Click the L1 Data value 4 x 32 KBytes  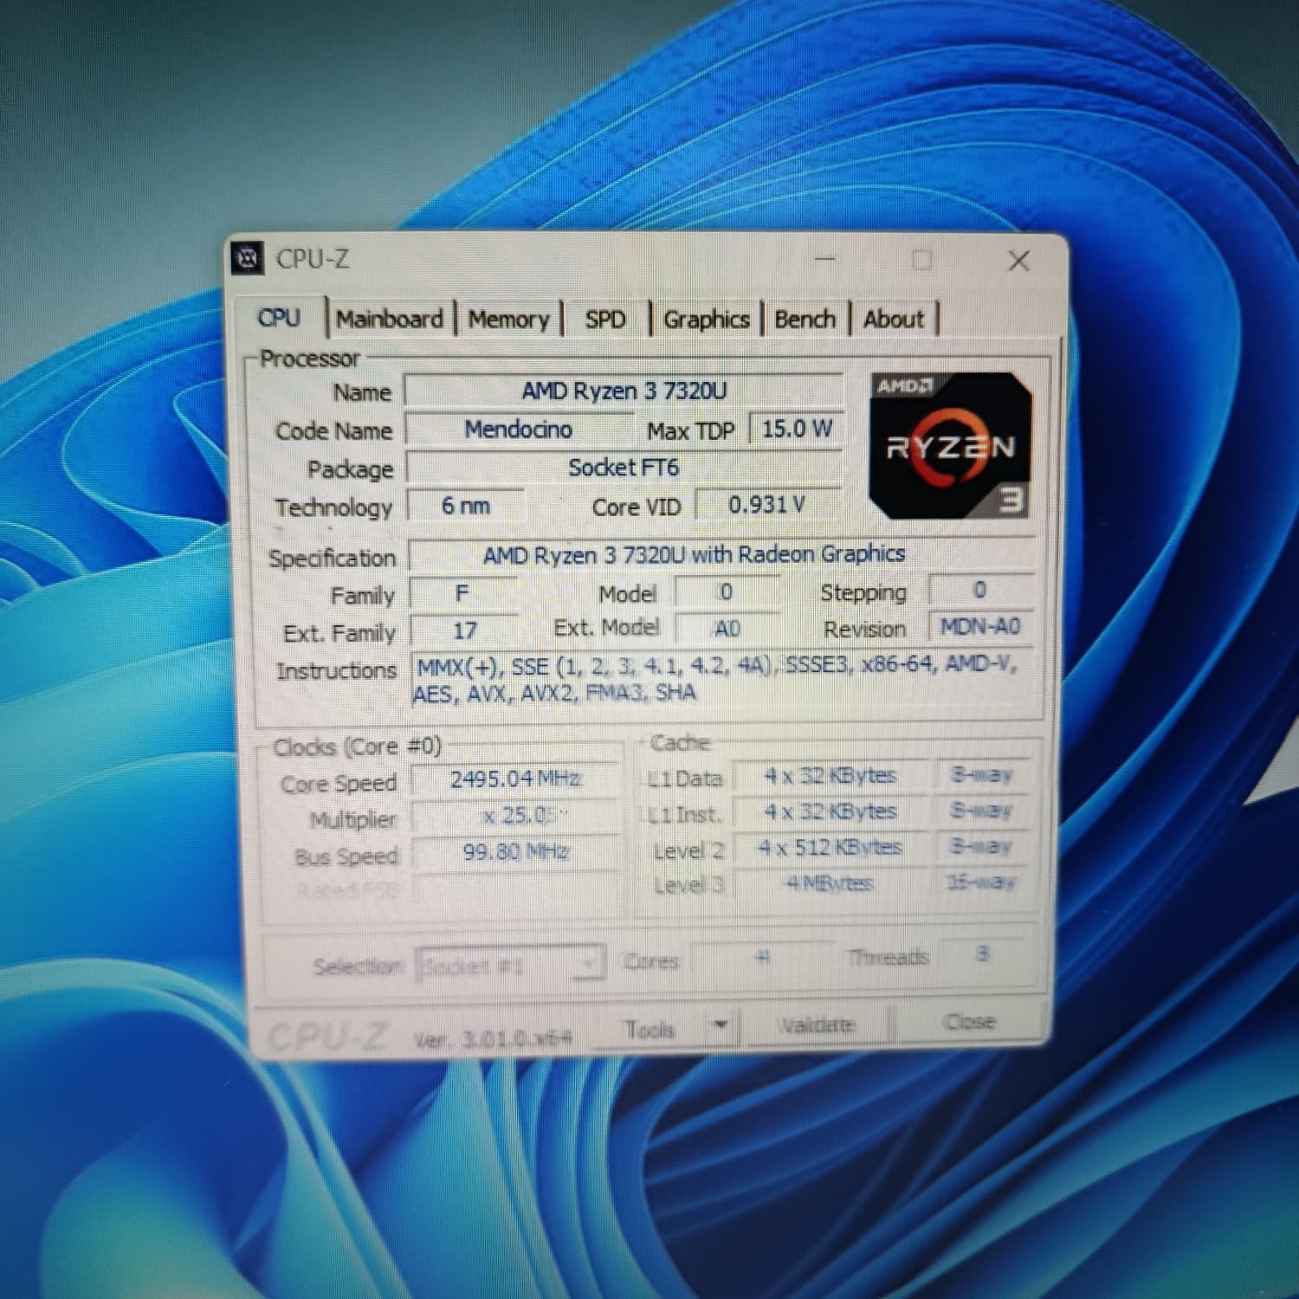coord(830,776)
